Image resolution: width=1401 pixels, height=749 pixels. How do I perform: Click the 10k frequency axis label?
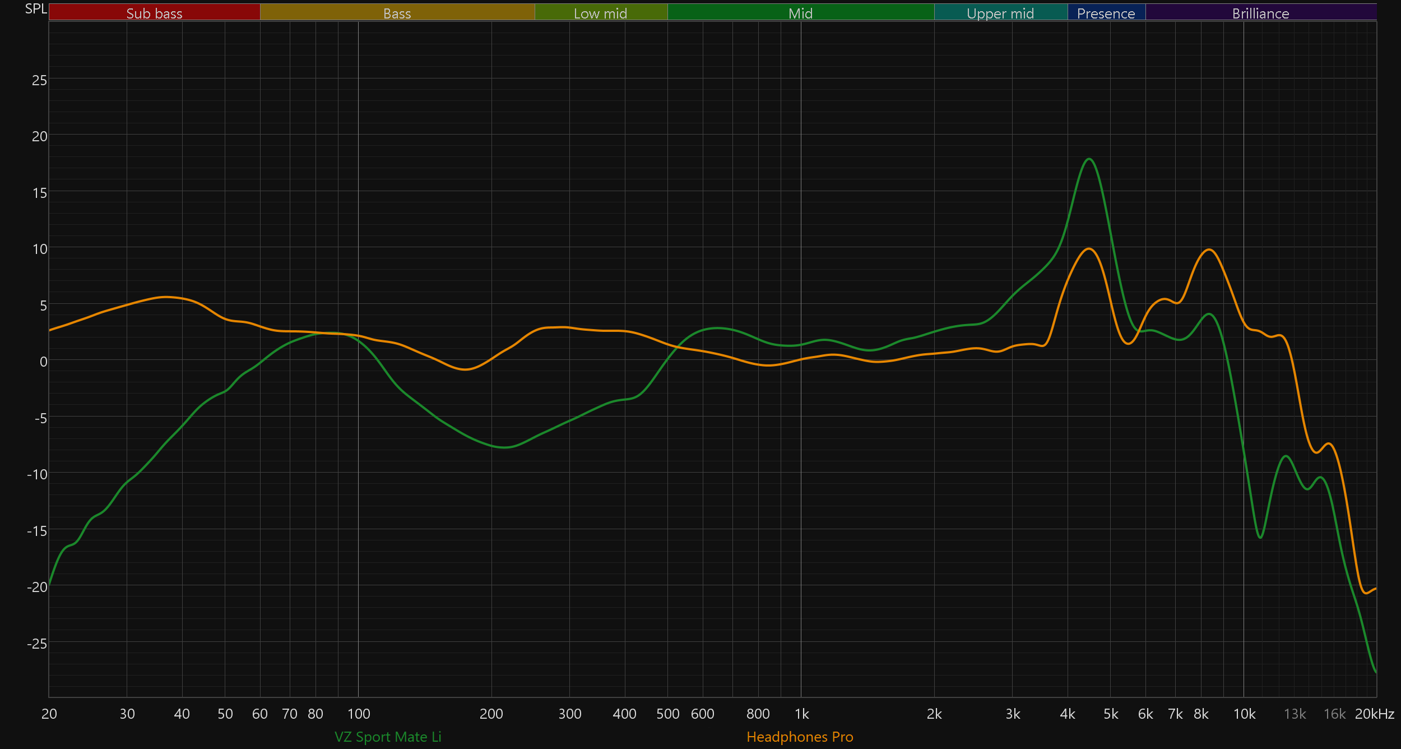1244,714
